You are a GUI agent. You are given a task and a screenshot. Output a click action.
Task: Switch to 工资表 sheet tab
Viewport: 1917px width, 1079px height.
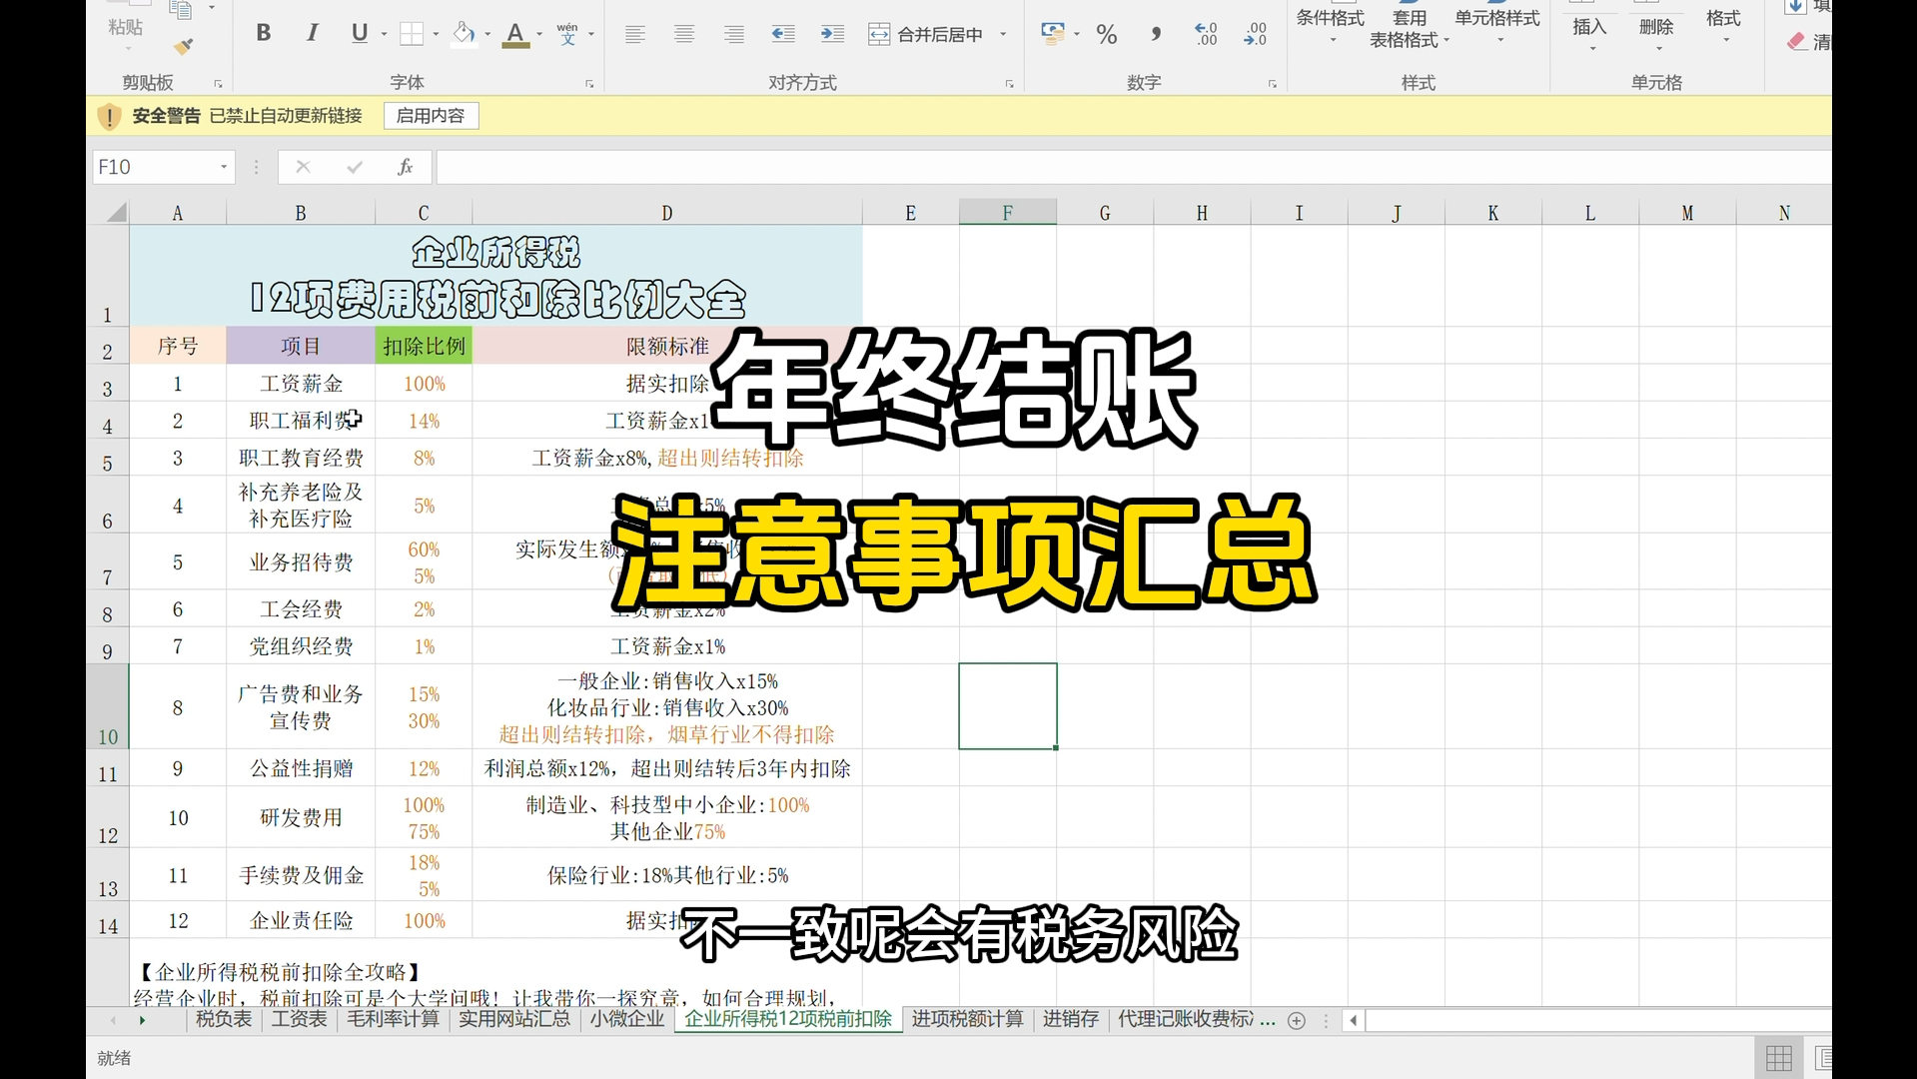(299, 1019)
